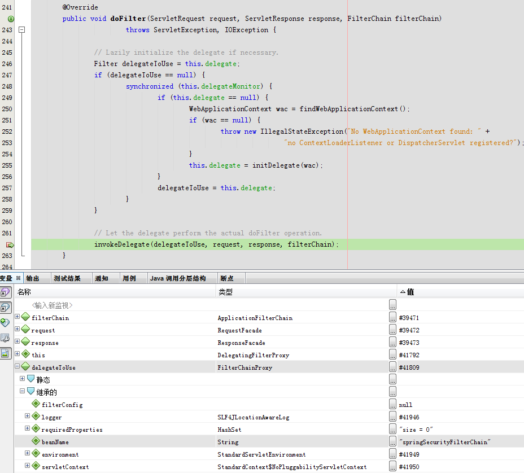The height and width of the screenshot is (473, 524).
Task: Select the "size = 0" value cell
Action: (416, 430)
